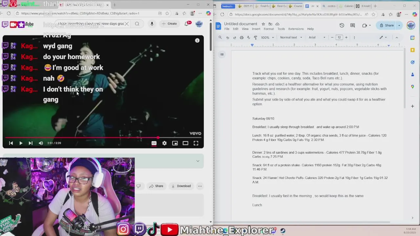420x236 pixels.
Task: Open version history clock icon
Action: (342, 26)
